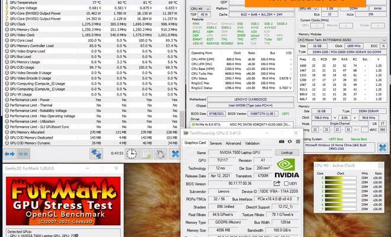Click the greyed collapse-columns arrows icon in sensor toolbar
This screenshot has width=391, height=237.
coord(23,154)
